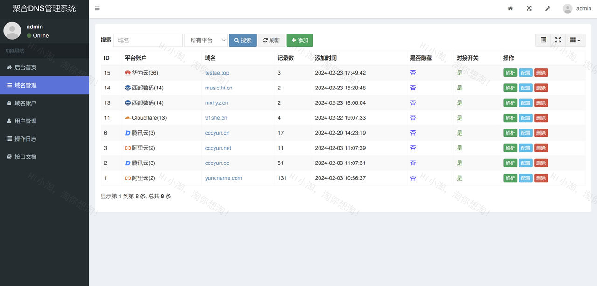This screenshot has height=286, width=597.
Task: Open 操作日志 sidebar item
Action: (x=44, y=139)
